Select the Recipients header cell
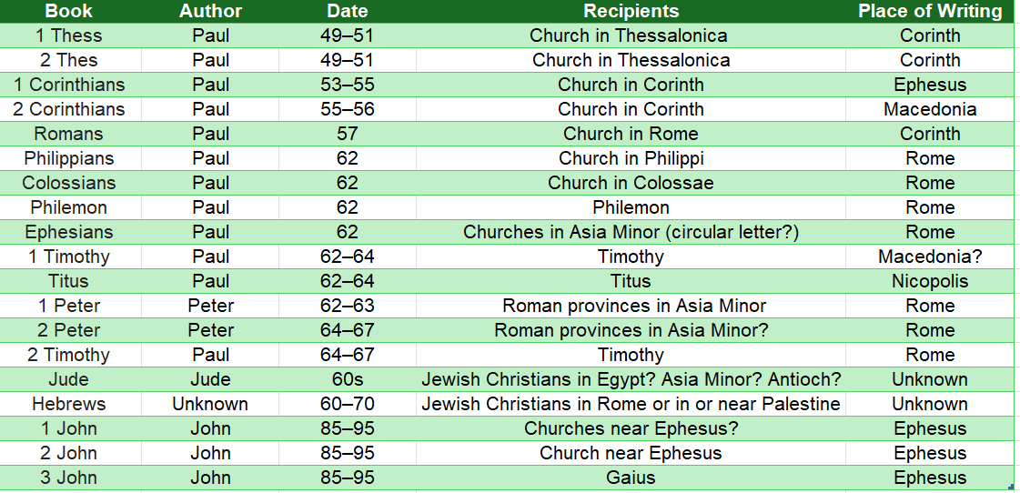 coord(631,11)
